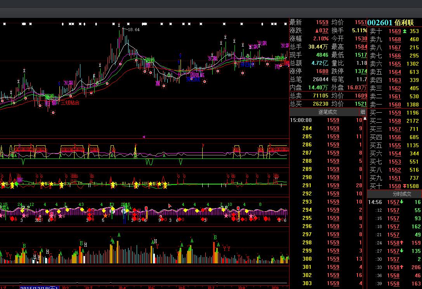Image resolution: width=422 pixels, height=289 pixels.
Task: Select the :39 row with volume 163
Action: coord(394,284)
